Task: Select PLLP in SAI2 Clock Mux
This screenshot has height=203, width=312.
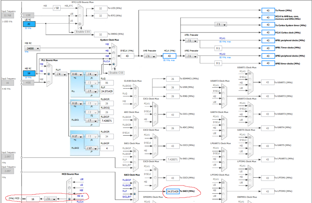Action: pos(135,194)
